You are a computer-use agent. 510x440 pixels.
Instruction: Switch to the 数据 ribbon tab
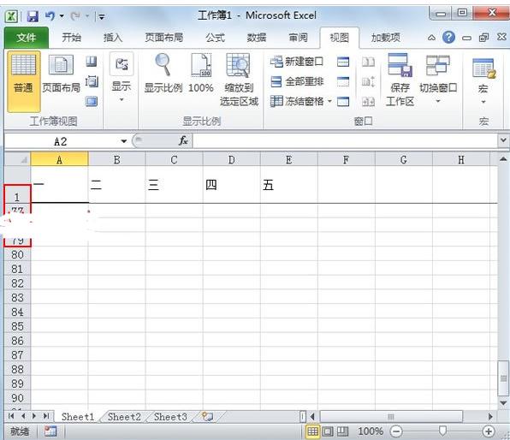pos(257,38)
